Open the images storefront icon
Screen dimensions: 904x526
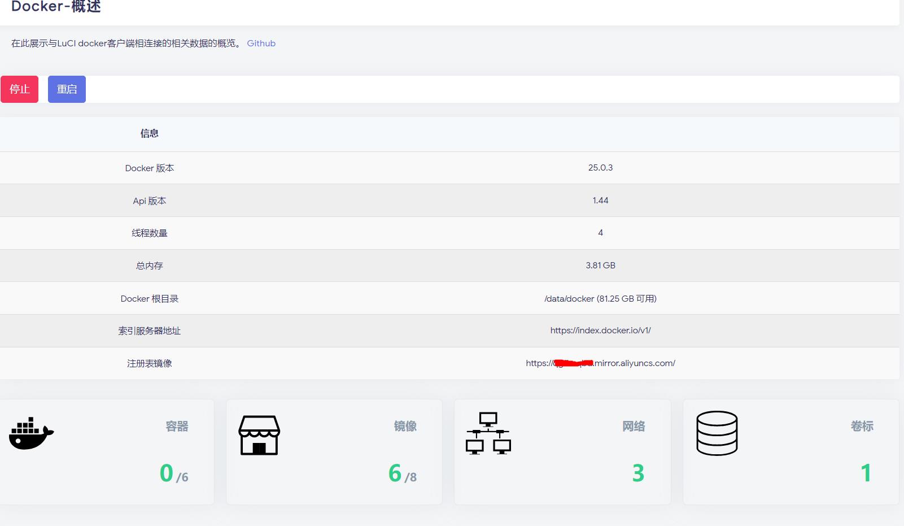tap(259, 435)
